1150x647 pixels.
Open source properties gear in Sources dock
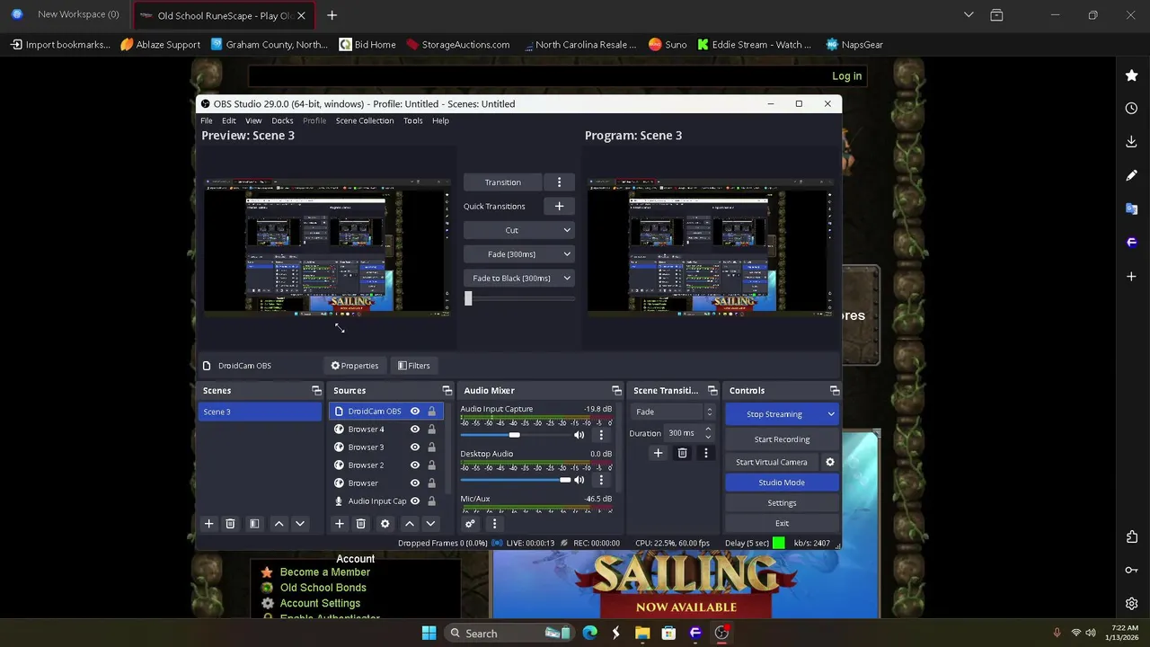385,524
